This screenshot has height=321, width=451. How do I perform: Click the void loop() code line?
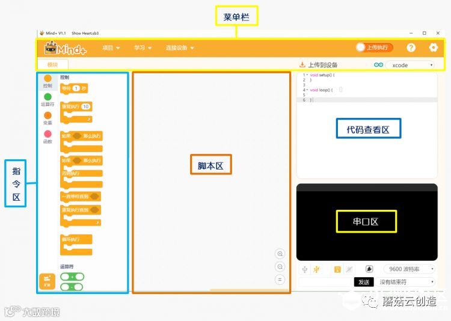(x=321, y=90)
